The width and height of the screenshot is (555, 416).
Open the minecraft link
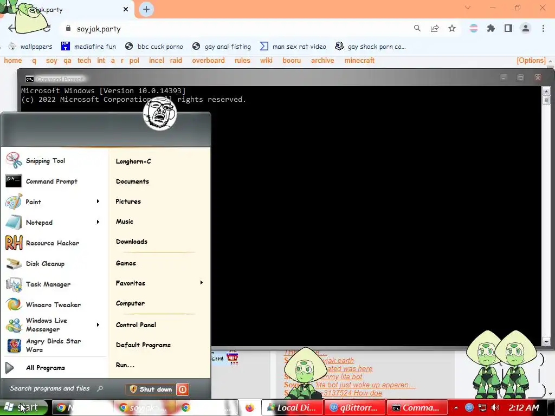coord(359,61)
